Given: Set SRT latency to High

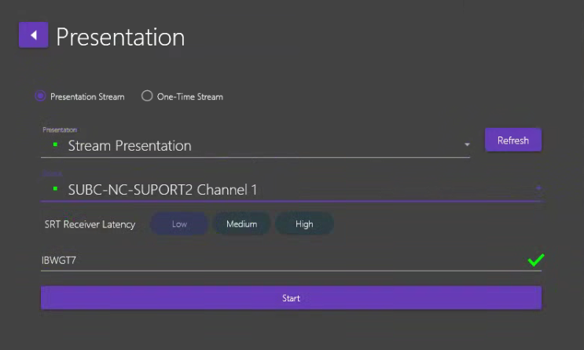Looking at the screenshot, I should (x=304, y=224).
